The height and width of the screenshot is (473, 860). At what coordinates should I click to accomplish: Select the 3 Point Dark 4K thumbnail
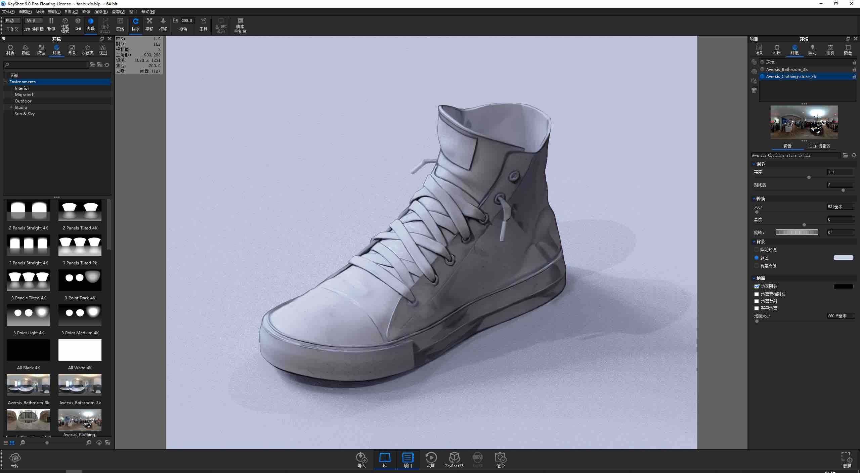(80, 281)
